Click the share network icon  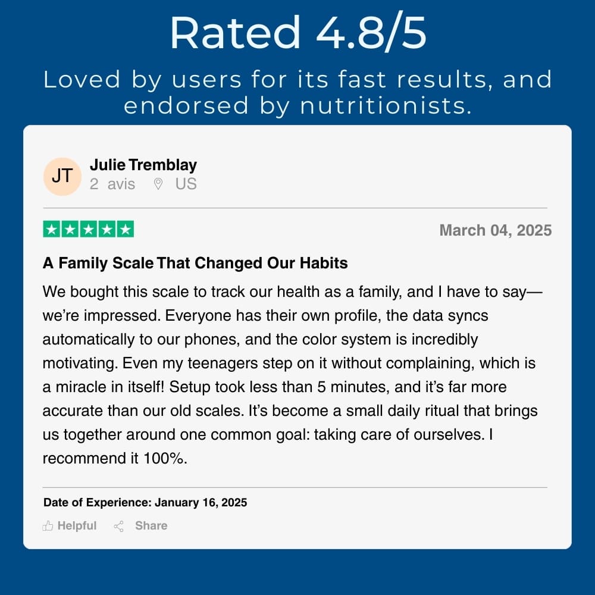[x=119, y=526]
